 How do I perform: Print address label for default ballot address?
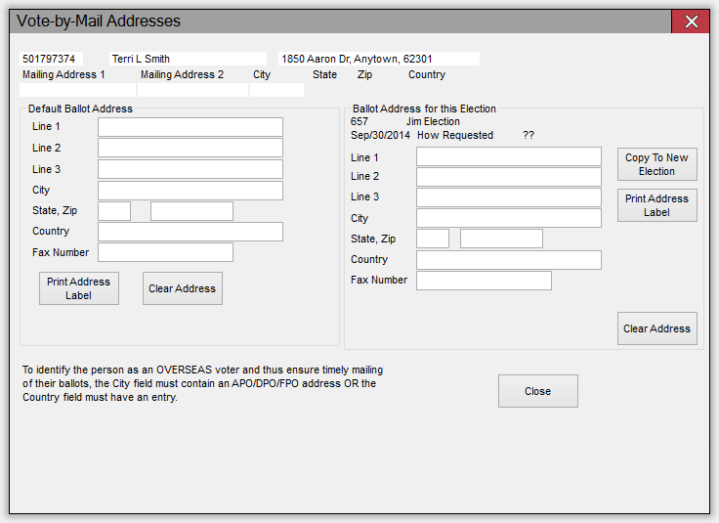pos(79,288)
